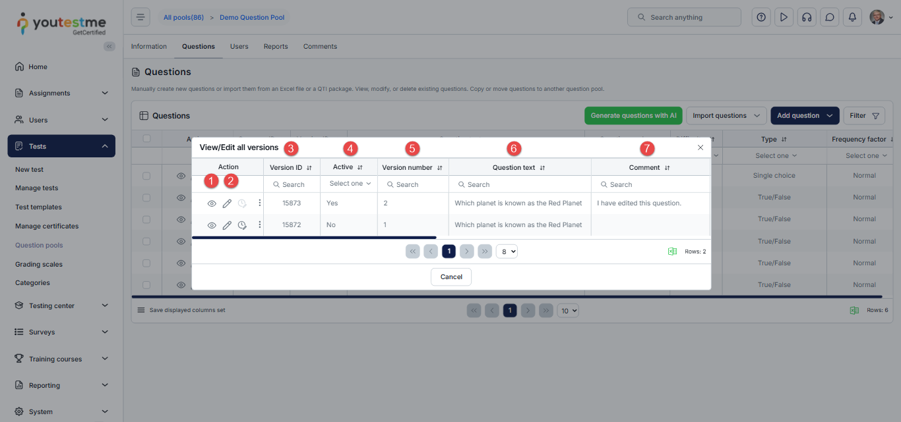Image resolution: width=901 pixels, height=422 pixels.
Task: Export questions table to Excel behind the dialog
Action: point(854,310)
